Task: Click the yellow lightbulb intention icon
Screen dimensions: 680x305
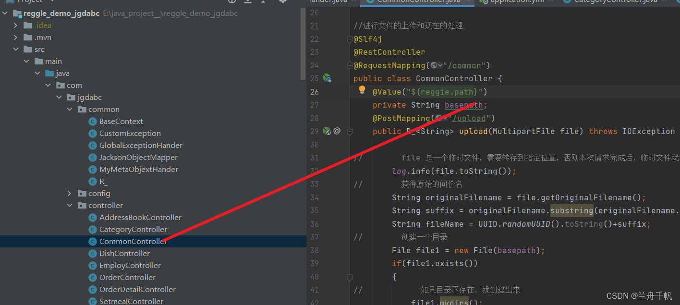Action: [x=362, y=90]
